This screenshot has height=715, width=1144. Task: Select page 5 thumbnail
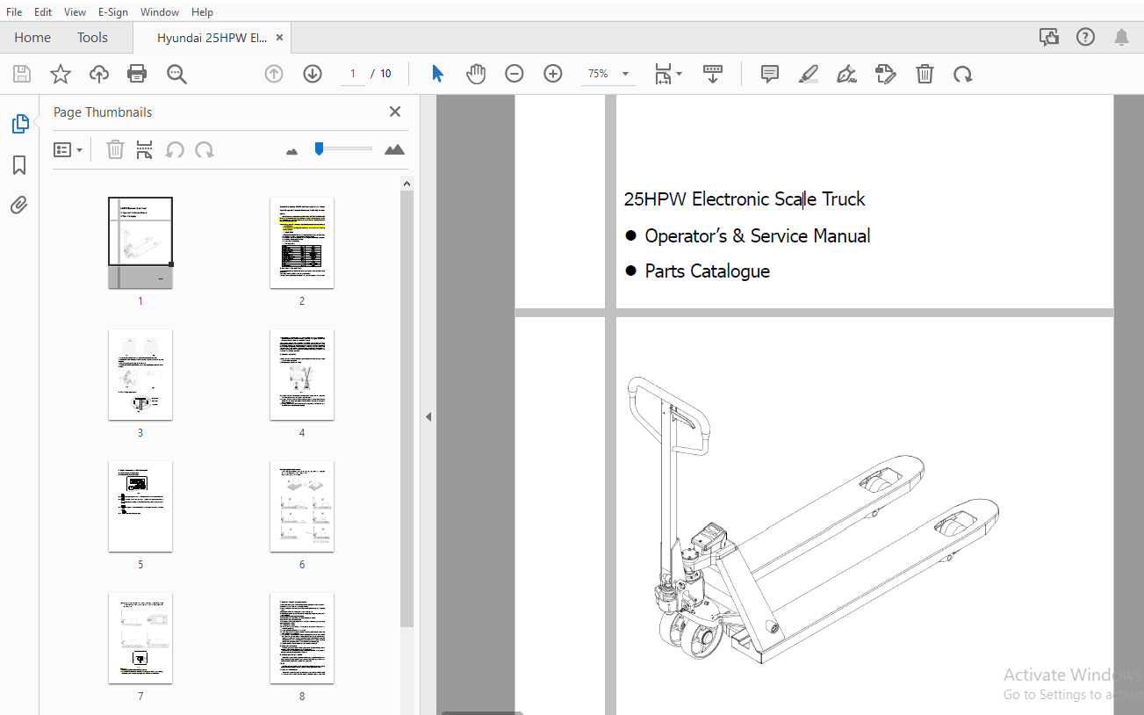(140, 506)
